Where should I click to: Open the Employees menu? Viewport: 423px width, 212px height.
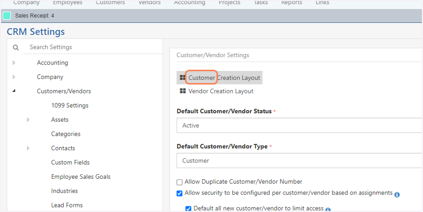click(68, 2)
